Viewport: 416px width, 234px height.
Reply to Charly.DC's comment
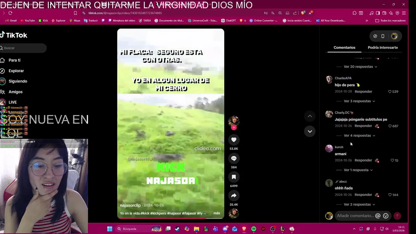coord(363,126)
